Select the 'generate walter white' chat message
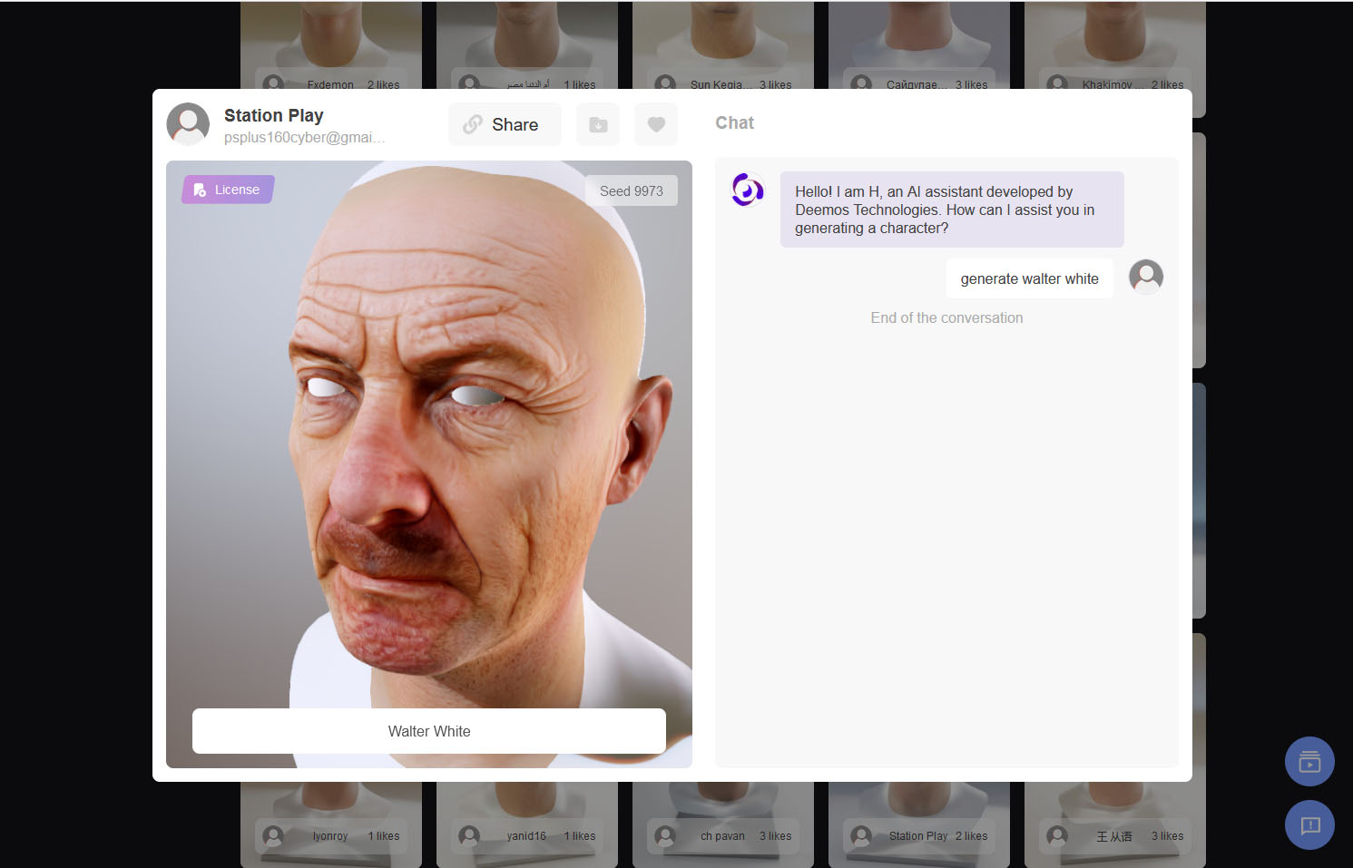This screenshot has height=868, width=1353. [1029, 278]
